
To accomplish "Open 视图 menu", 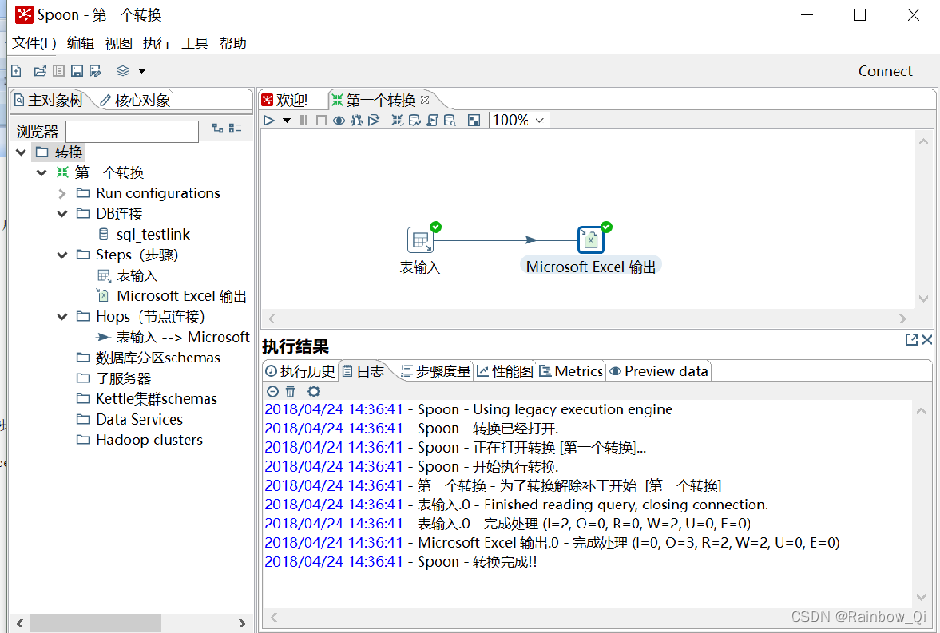I will point(118,43).
